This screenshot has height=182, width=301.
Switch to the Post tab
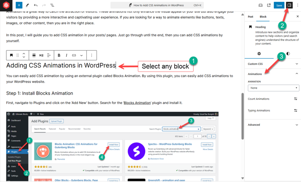pos(250,17)
